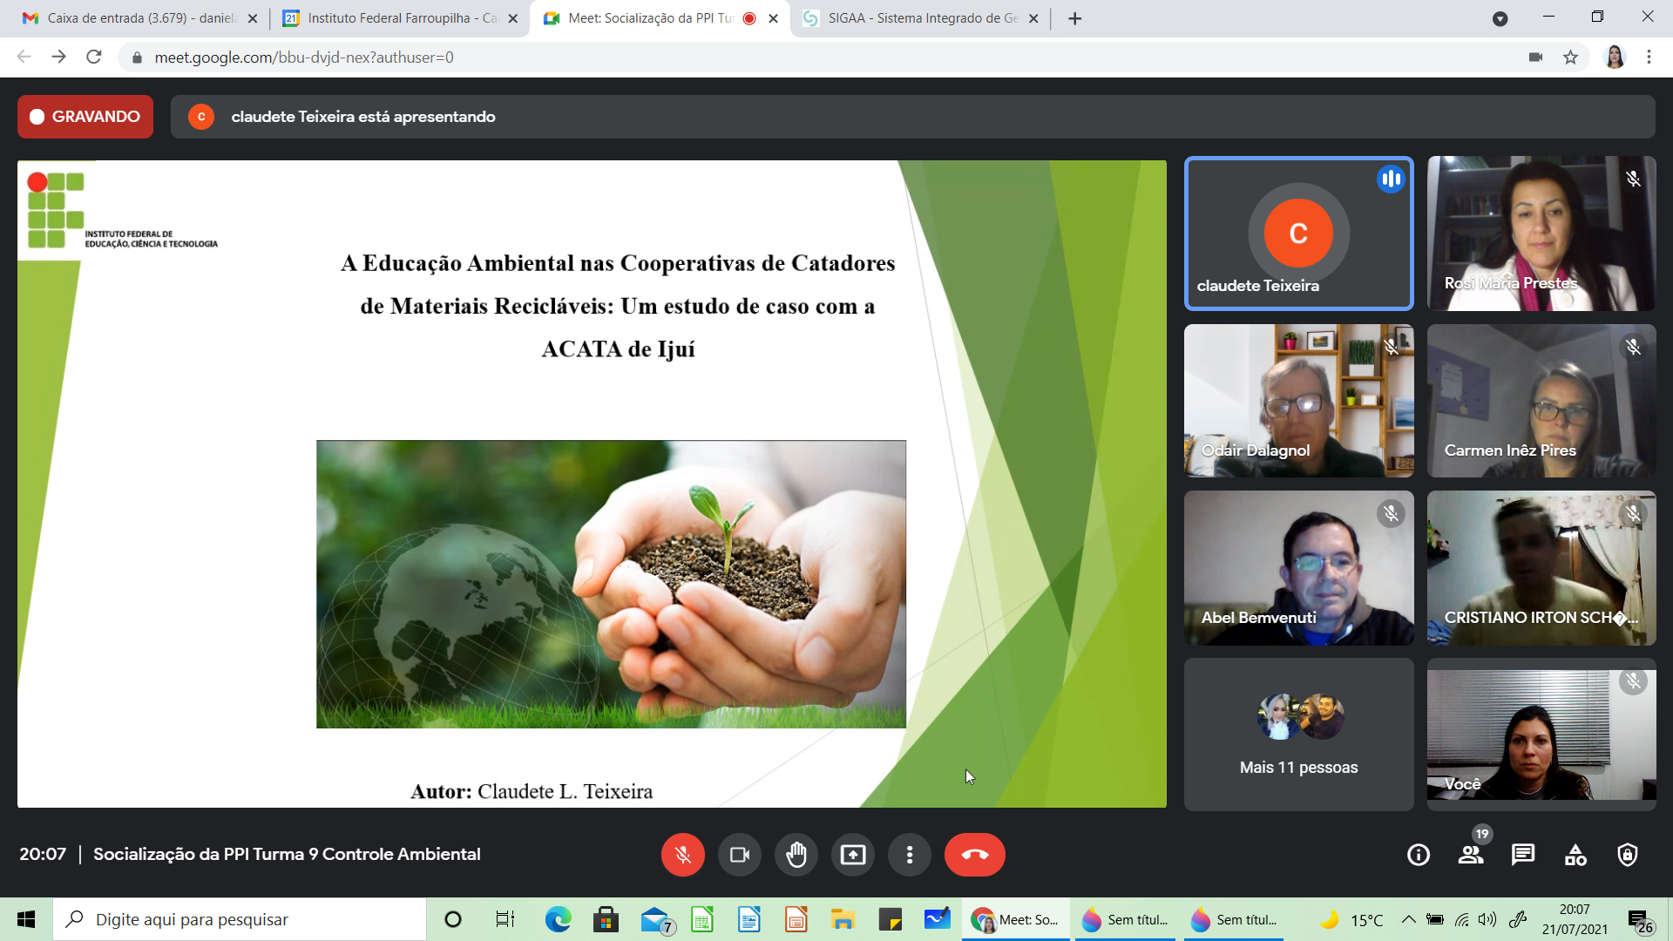Click the Windows taskbar search field

[x=240, y=919]
